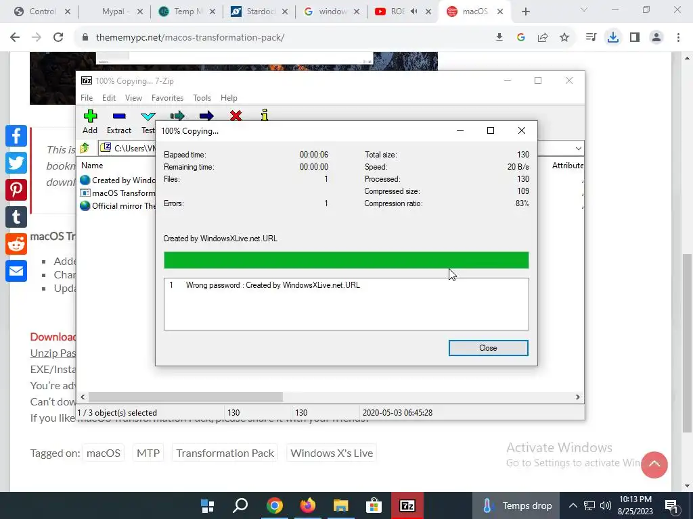The height and width of the screenshot is (519, 693).
Task: Click the share page icon in address bar
Action: coord(543,38)
